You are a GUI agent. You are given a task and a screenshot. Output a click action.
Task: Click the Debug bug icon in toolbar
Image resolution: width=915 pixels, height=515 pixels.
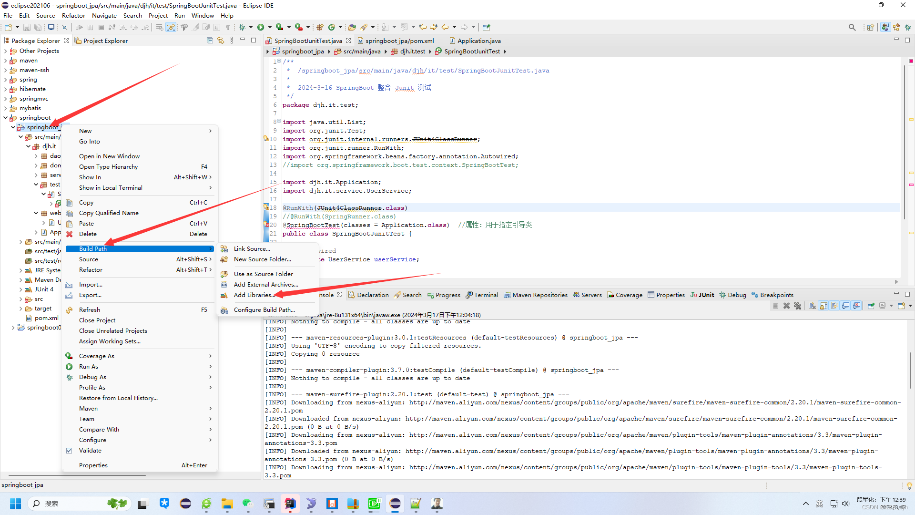point(242,27)
